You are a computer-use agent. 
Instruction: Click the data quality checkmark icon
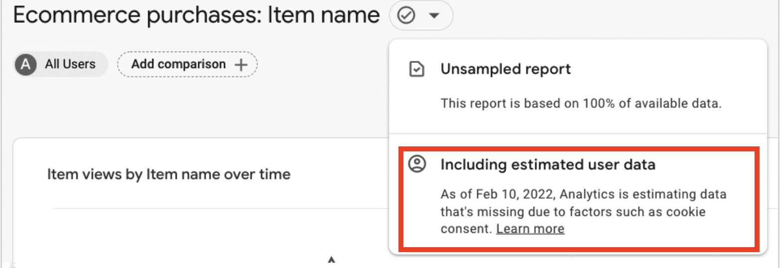406,16
